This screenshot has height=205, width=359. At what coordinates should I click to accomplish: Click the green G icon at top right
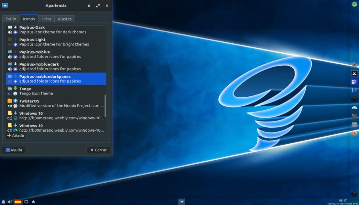pyautogui.click(x=354, y=4)
